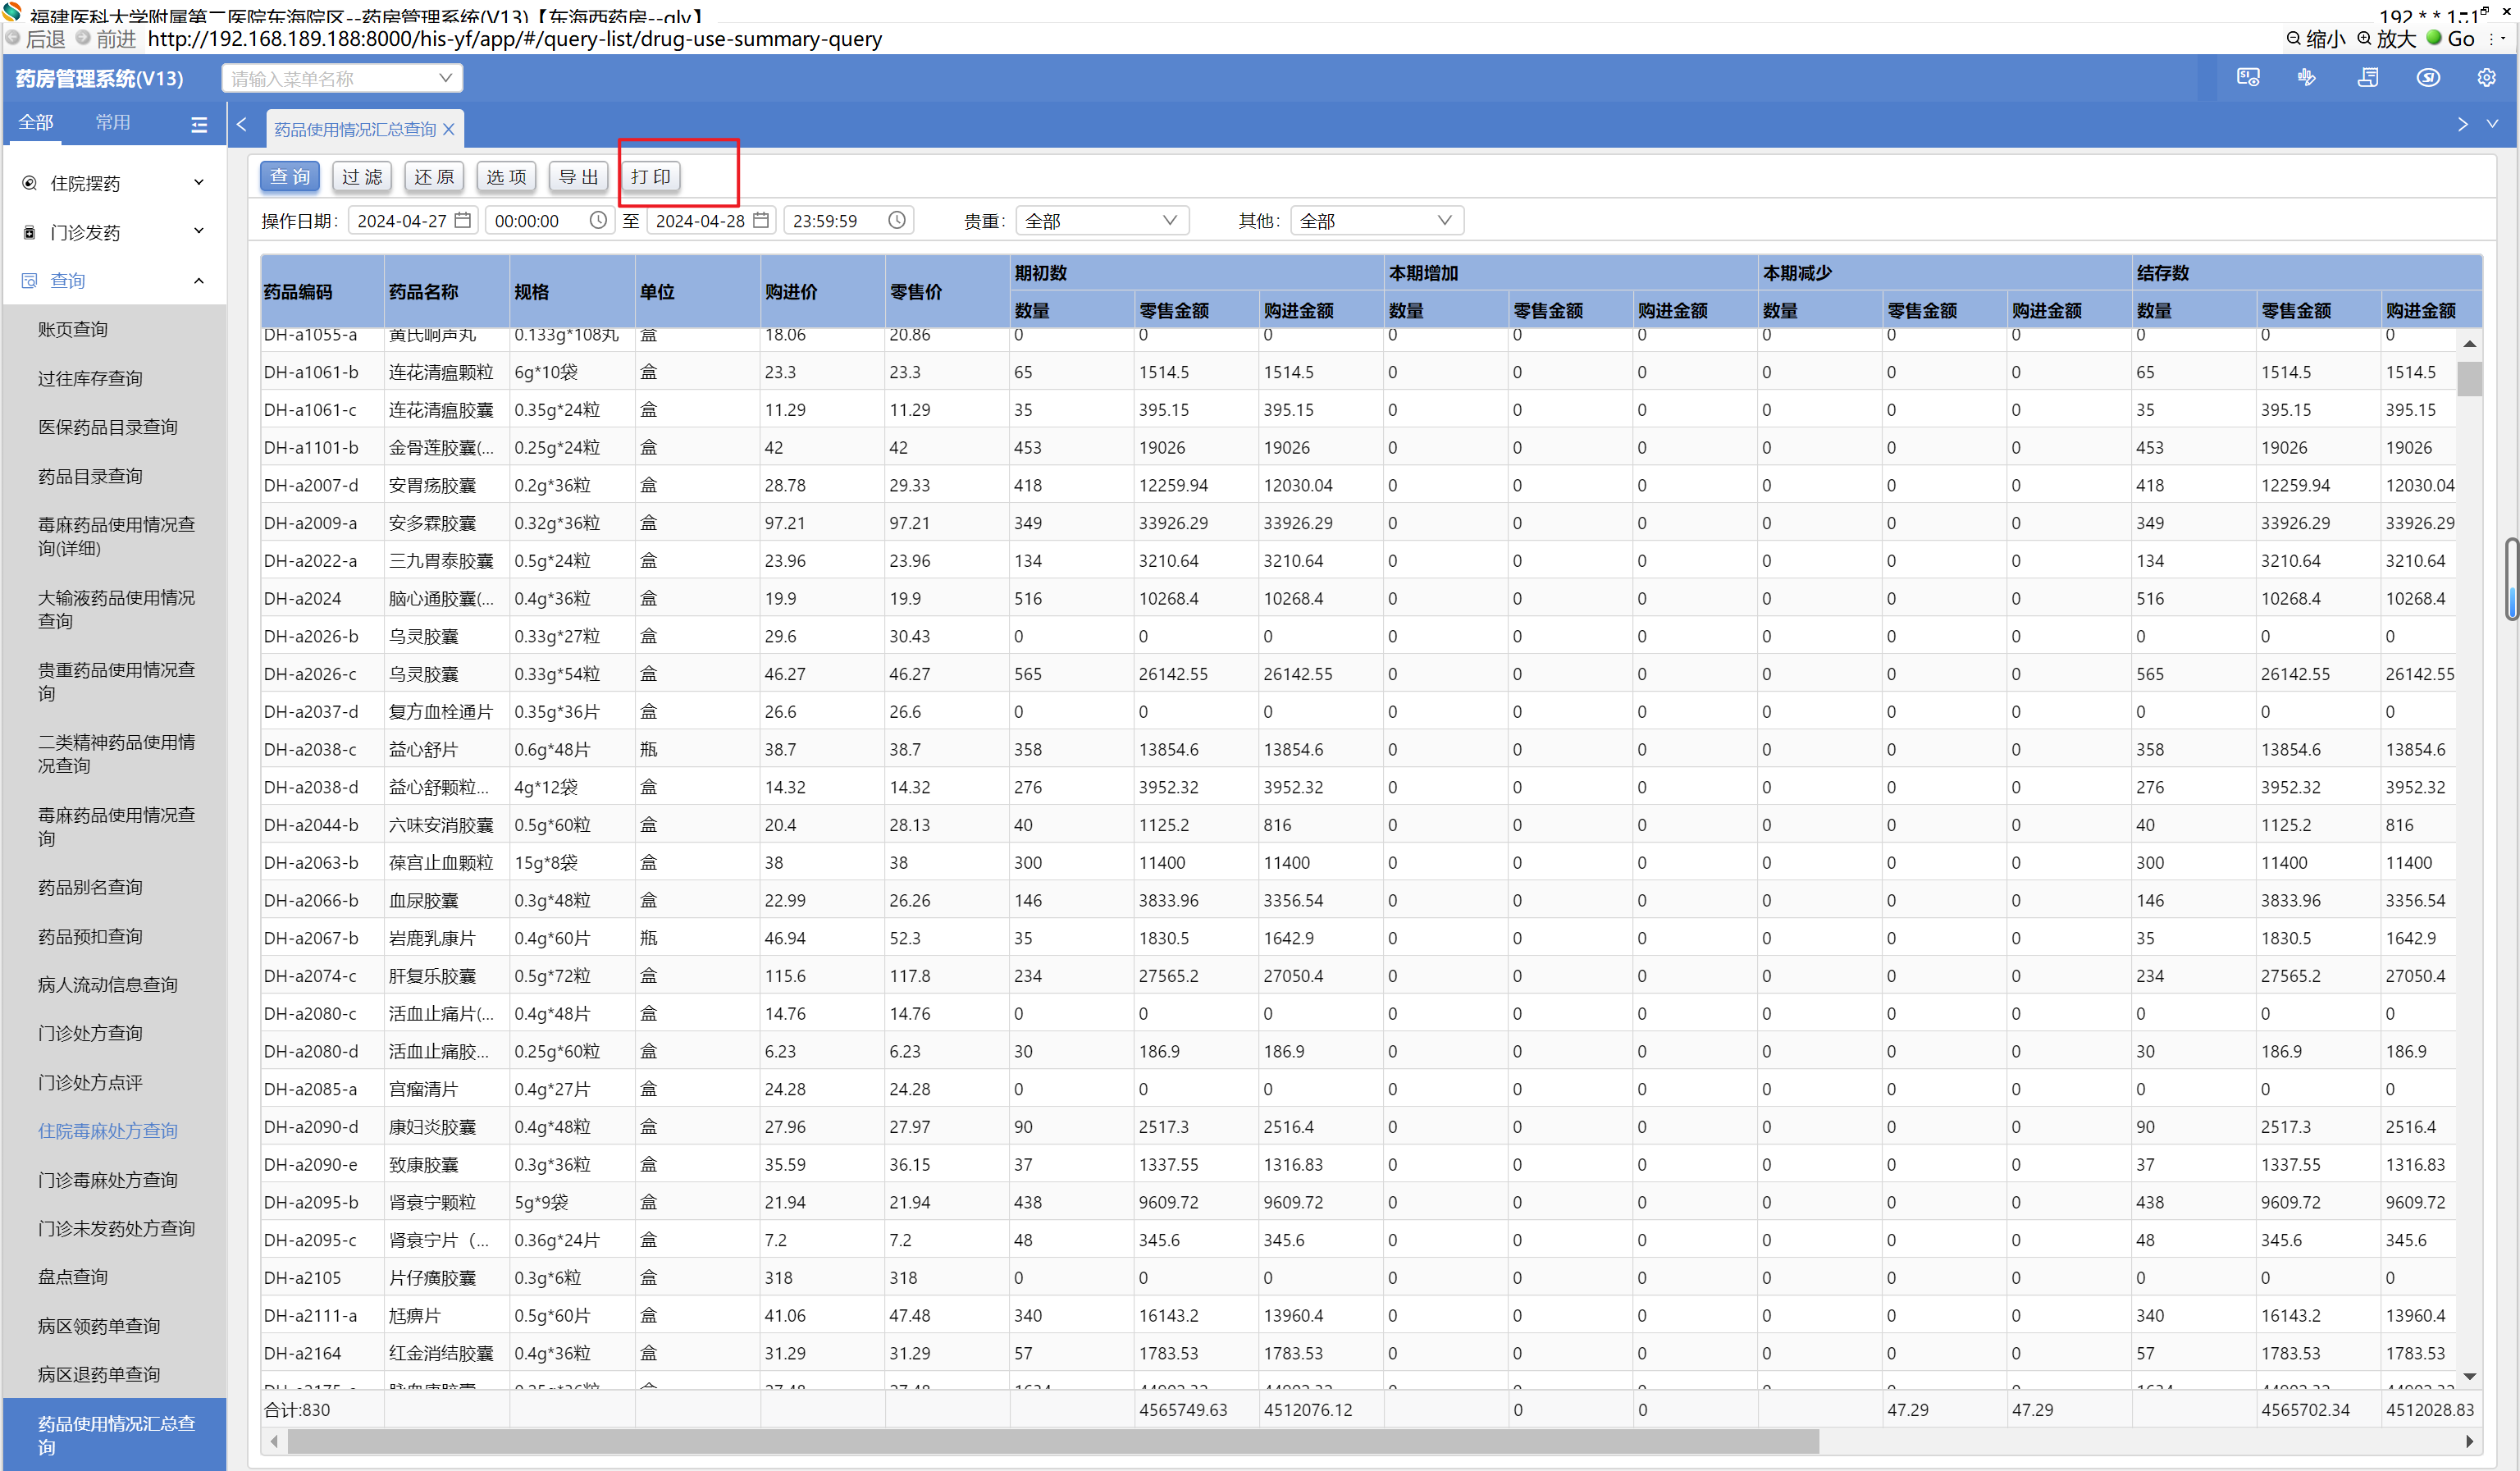Click the sidebar hamburger menu icon
This screenshot has width=2520, height=1471.
coord(199,124)
